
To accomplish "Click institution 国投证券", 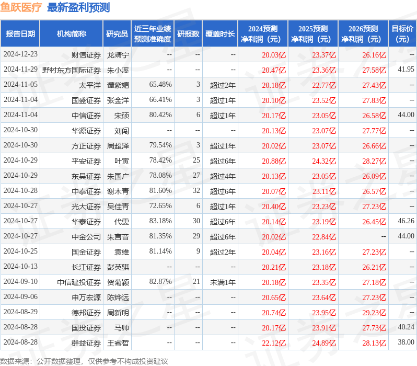I will [x=86, y=328].
